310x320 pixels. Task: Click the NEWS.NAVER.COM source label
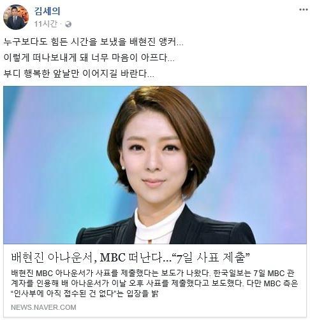coord(43,307)
